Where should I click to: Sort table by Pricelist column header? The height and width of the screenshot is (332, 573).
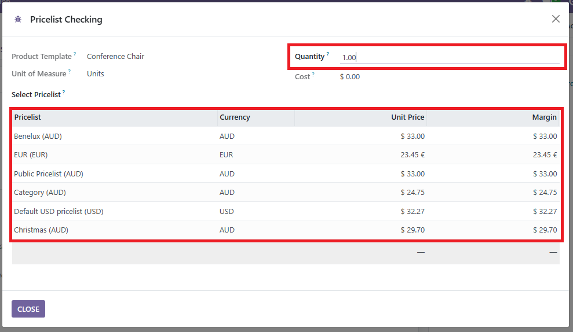28,117
